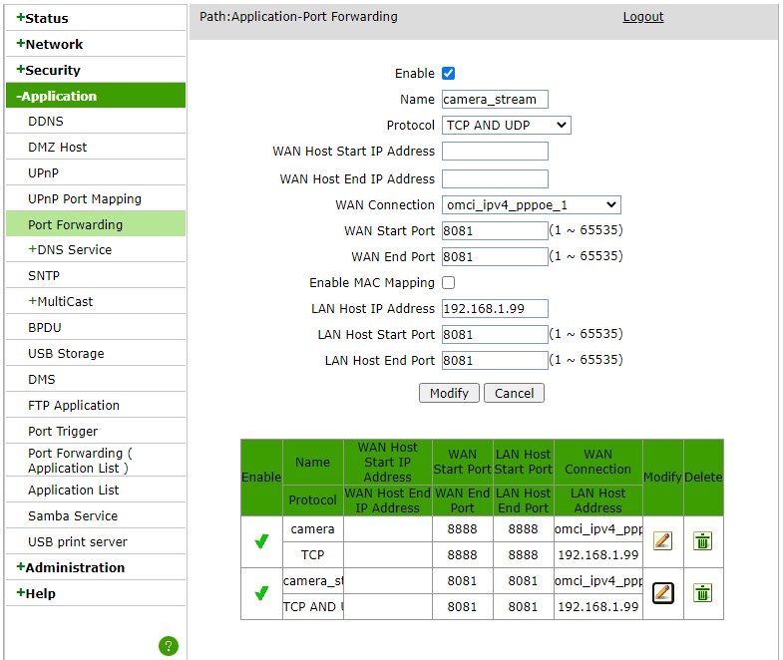783x660 pixels.
Task: Expand the MultiCast submenu
Action: tap(61, 301)
